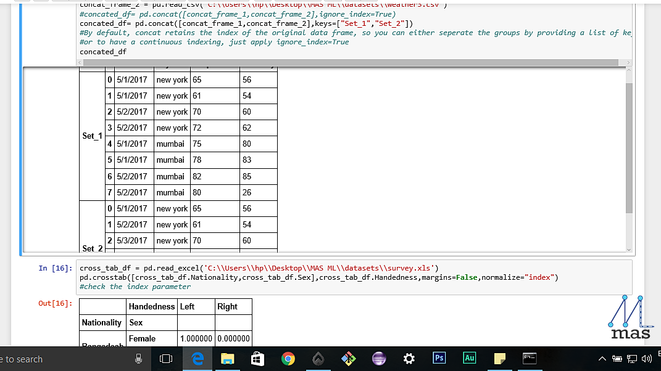Open Google Chrome from the taskbar

[x=288, y=358]
